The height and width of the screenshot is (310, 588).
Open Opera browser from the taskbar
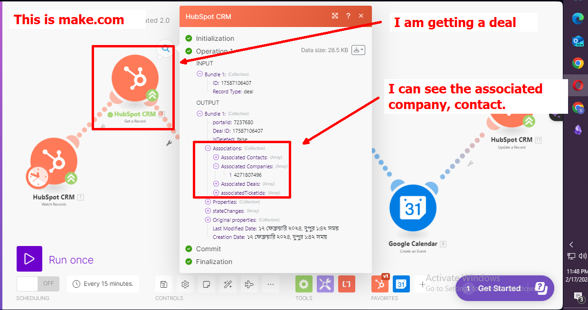pos(578,85)
